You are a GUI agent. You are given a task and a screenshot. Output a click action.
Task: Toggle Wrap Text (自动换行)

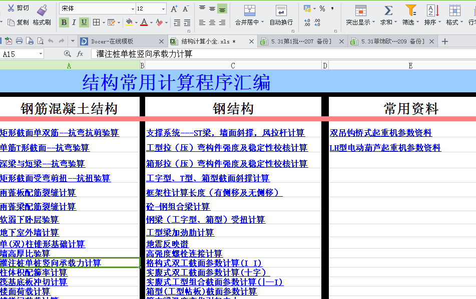(x=281, y=15)
